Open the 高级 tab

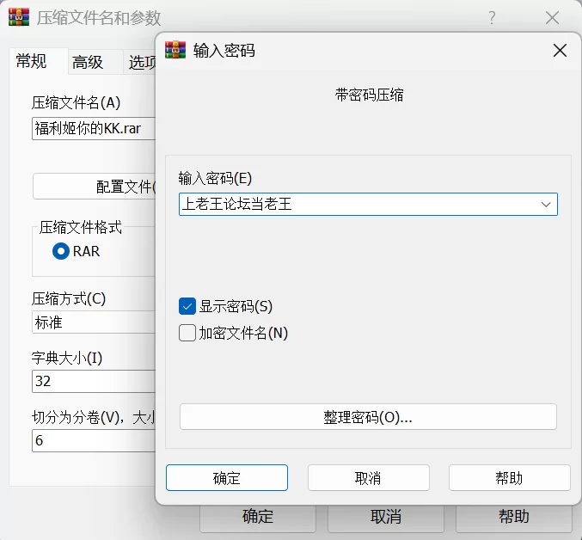pos(88,62)
